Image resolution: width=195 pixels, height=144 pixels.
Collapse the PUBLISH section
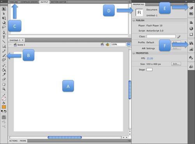click(x=134, y=21)
